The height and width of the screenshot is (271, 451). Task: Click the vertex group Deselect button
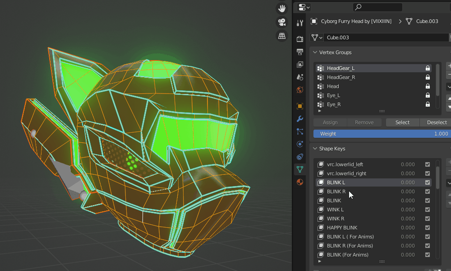pyautogui.click(x=436, y=122)
